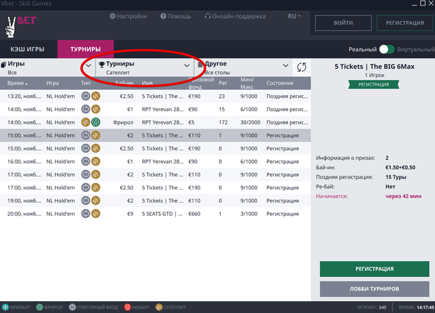This screenshot has height=313, width=435.
Task: Click САТЕЛЛИТ legend icon
Action: [x=159, y=307]
